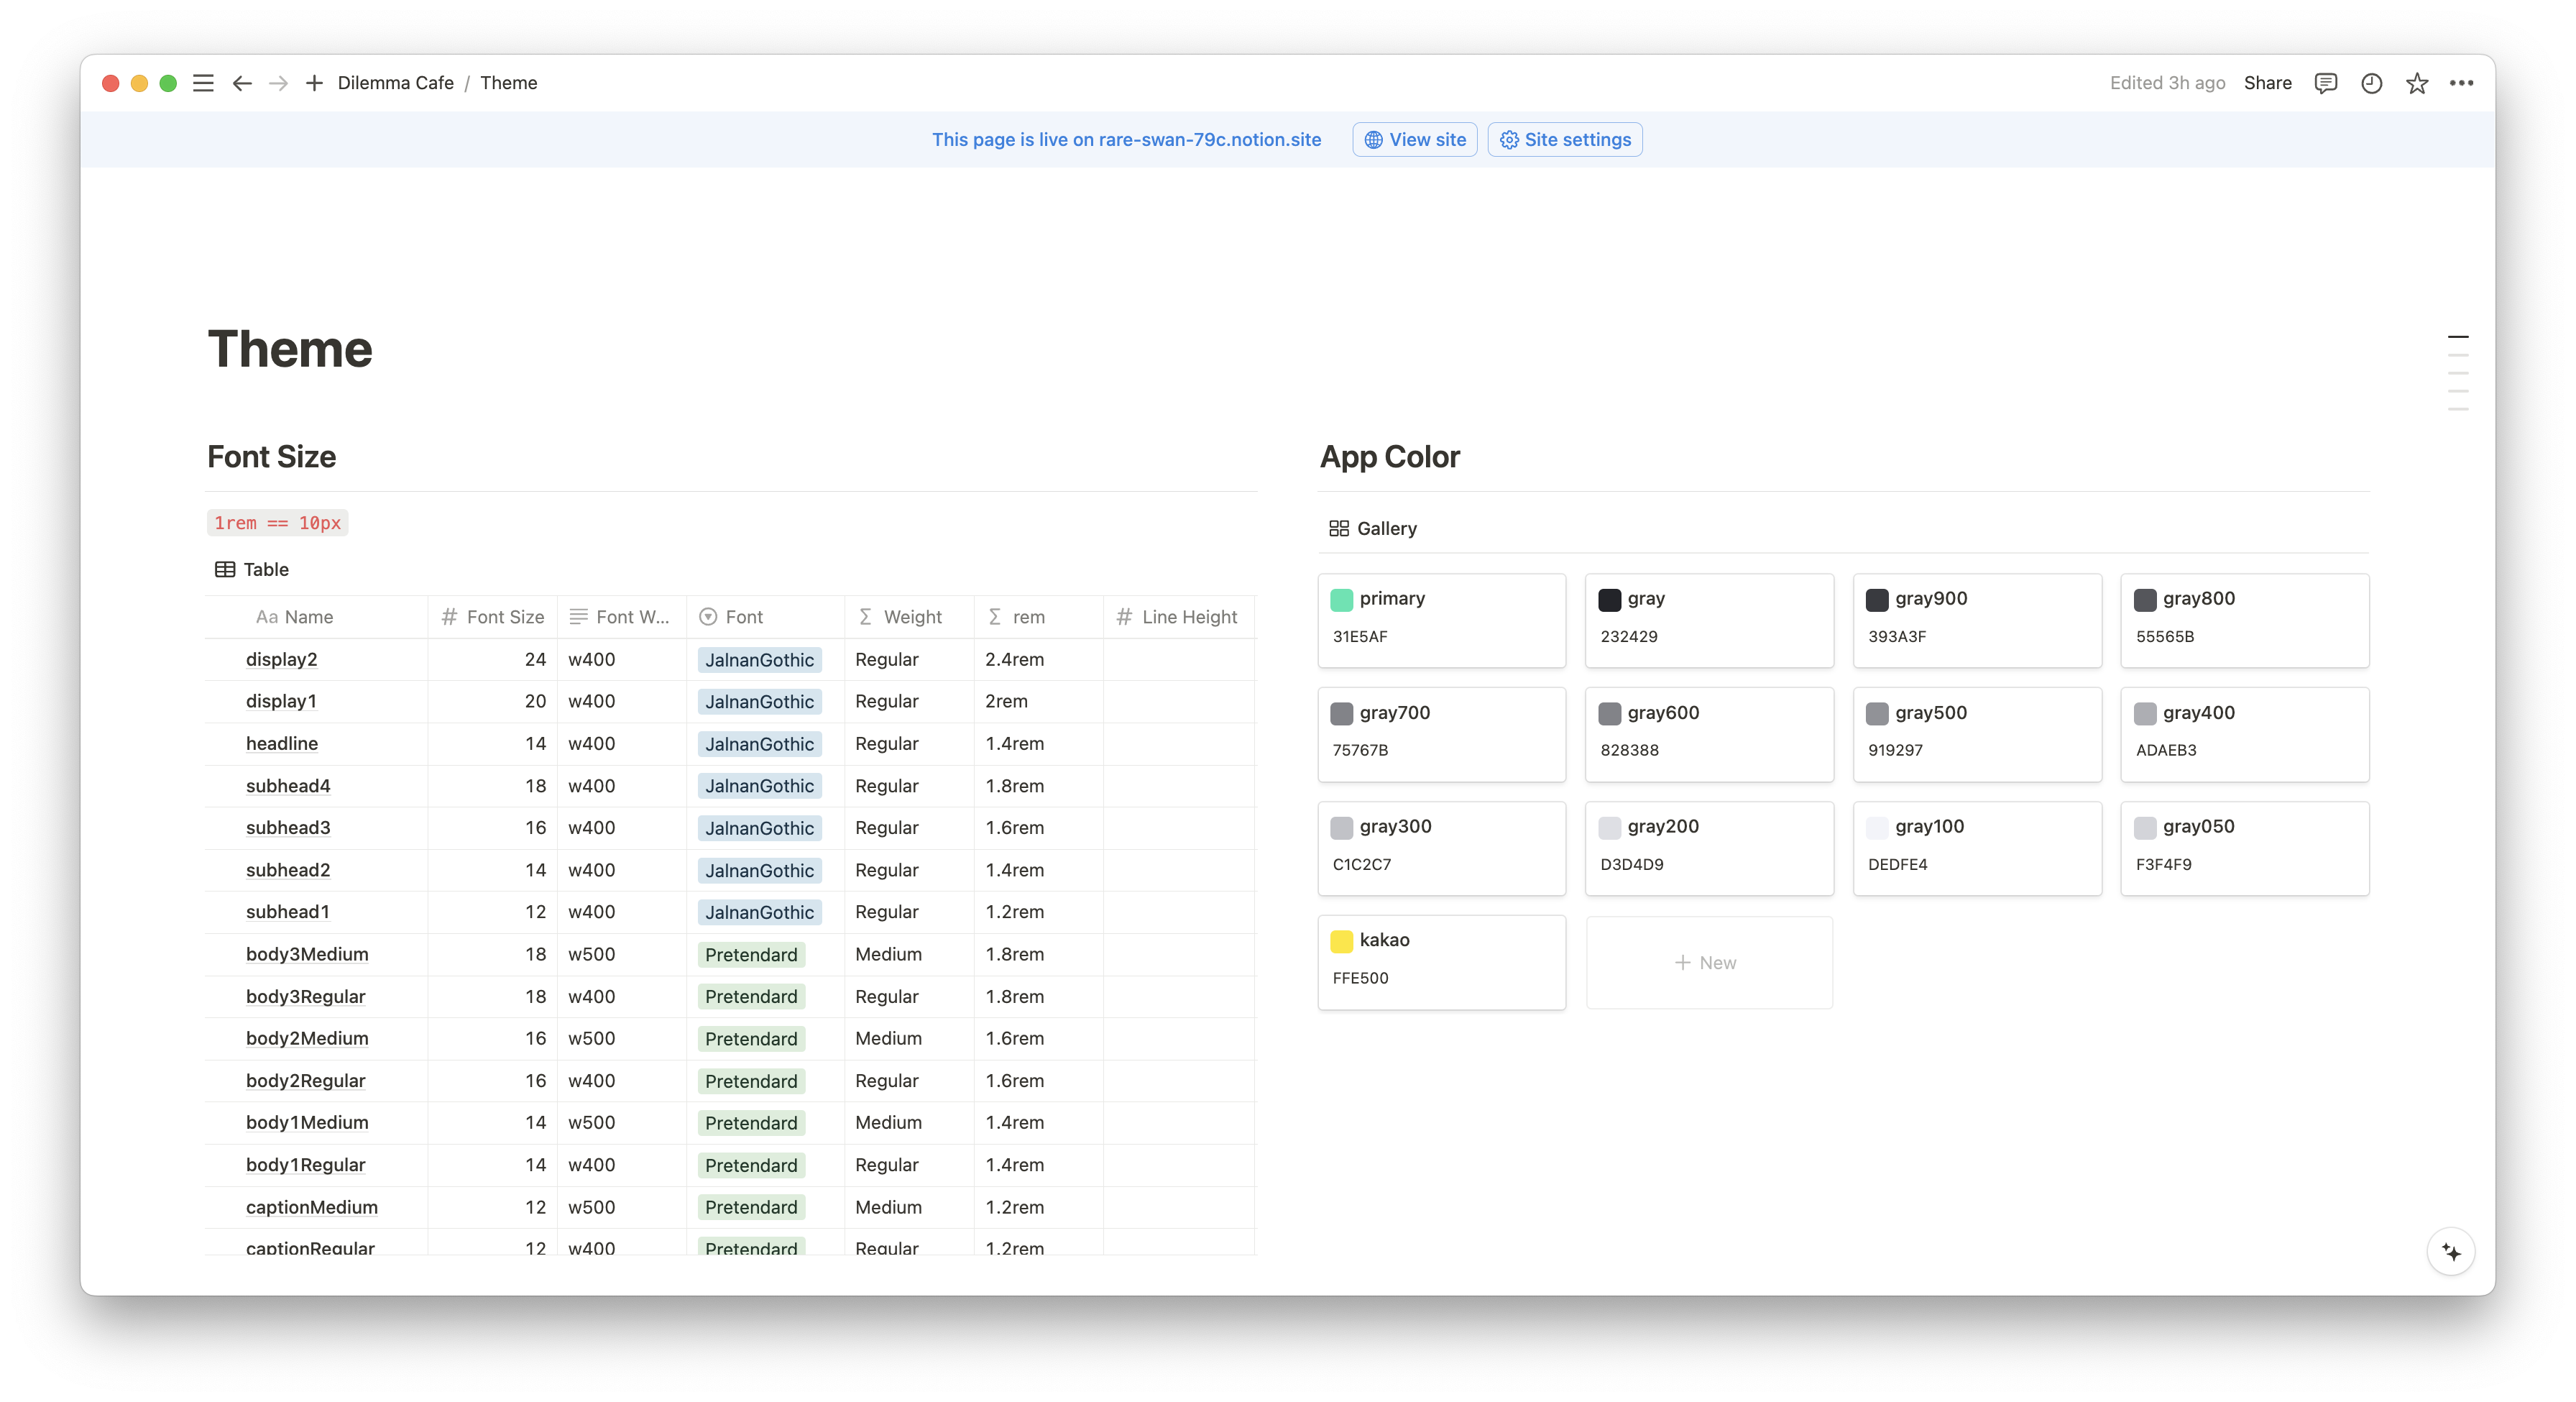Open the comments panel icon
The width and height of the screenshot is (2576, 1402).
[2325, 83]
